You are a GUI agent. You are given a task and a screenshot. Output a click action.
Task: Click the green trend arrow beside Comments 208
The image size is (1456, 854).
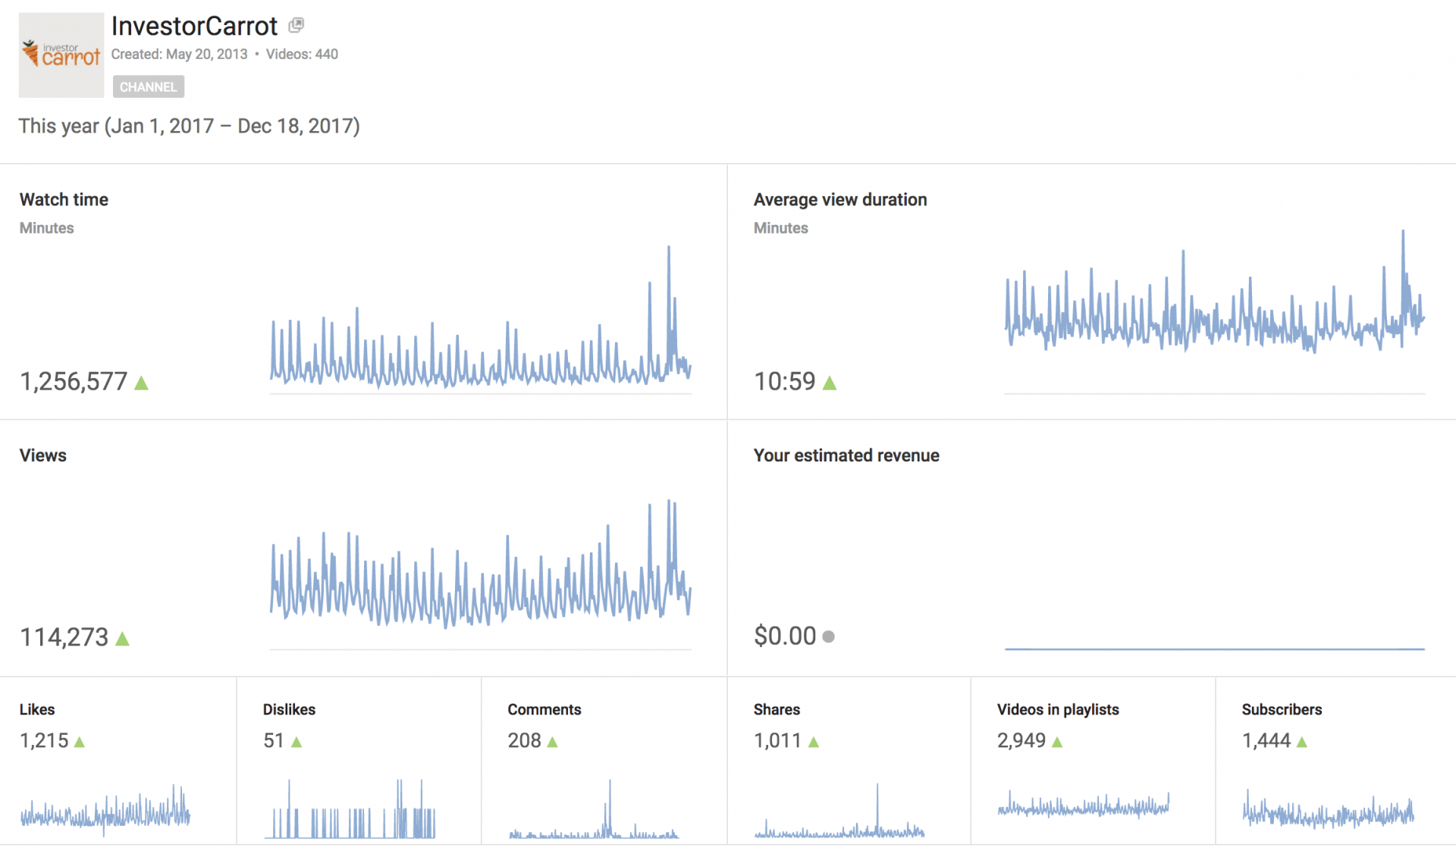tap(552, 742)
